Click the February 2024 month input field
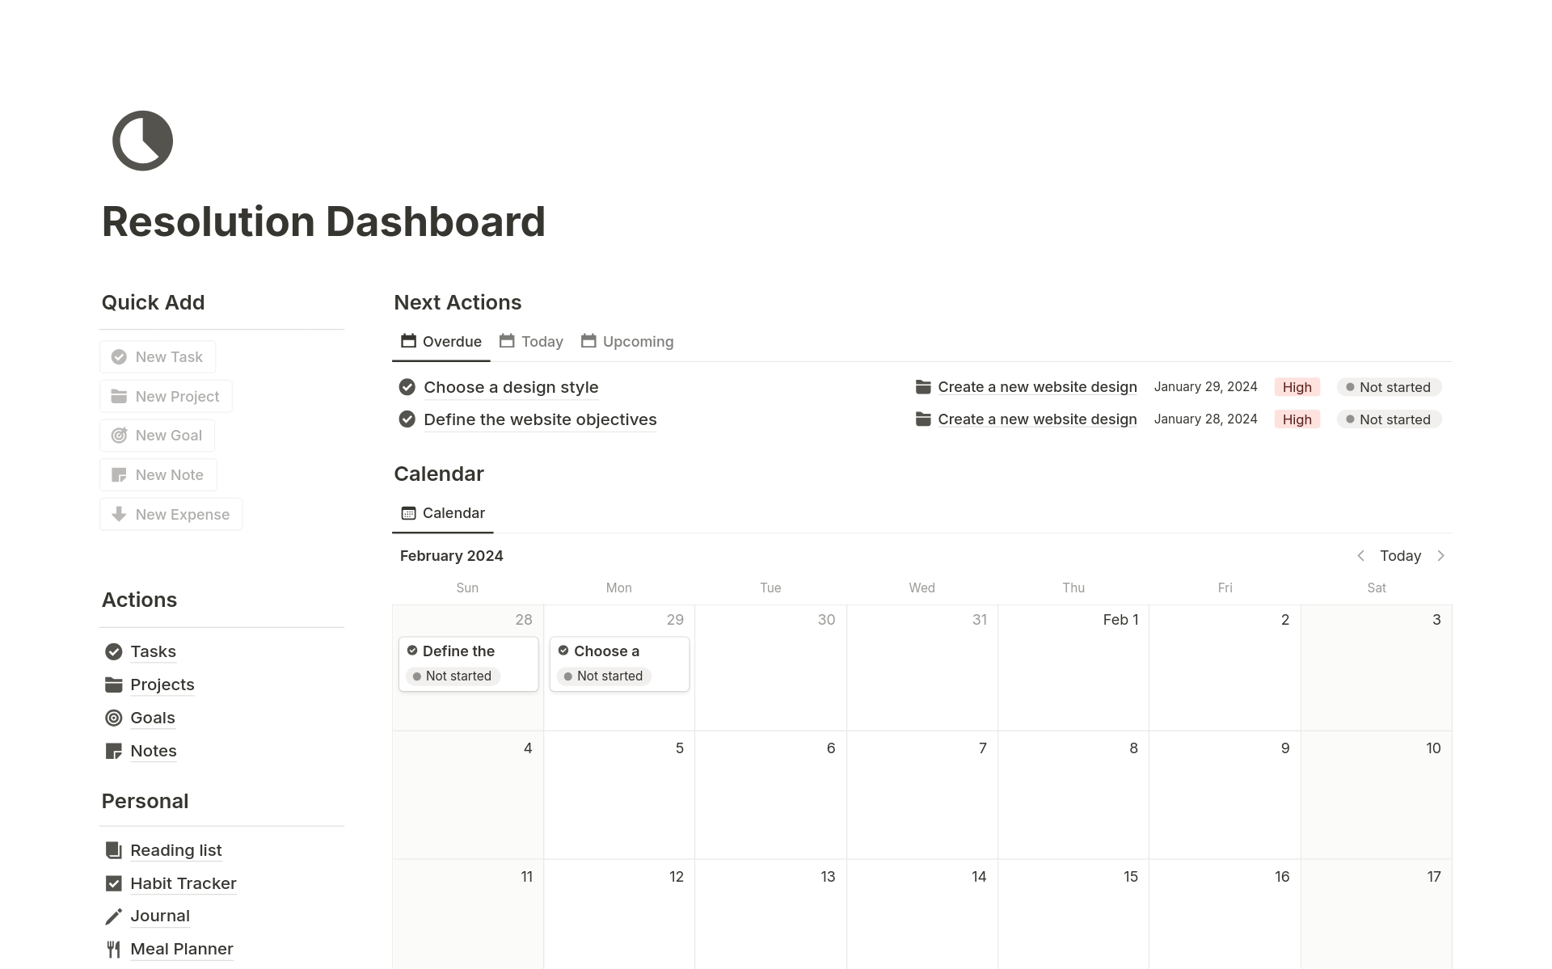This screenshot has width=1552, height=969. point(452,555)
